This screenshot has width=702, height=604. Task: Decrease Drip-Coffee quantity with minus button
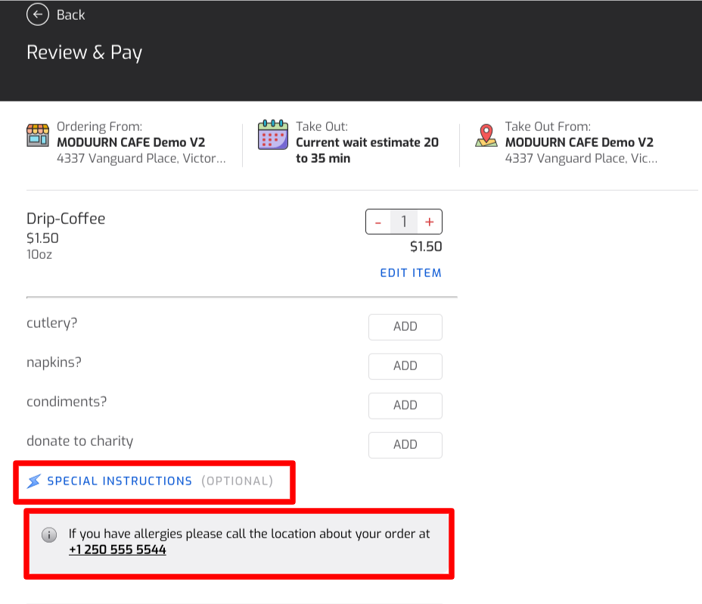[378, 222]
